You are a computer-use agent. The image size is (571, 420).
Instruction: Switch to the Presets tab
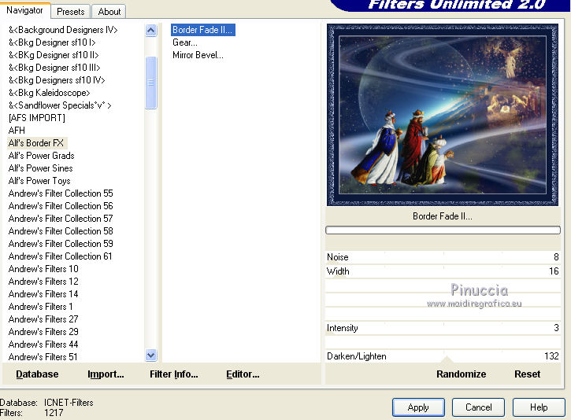coord(71,12)
